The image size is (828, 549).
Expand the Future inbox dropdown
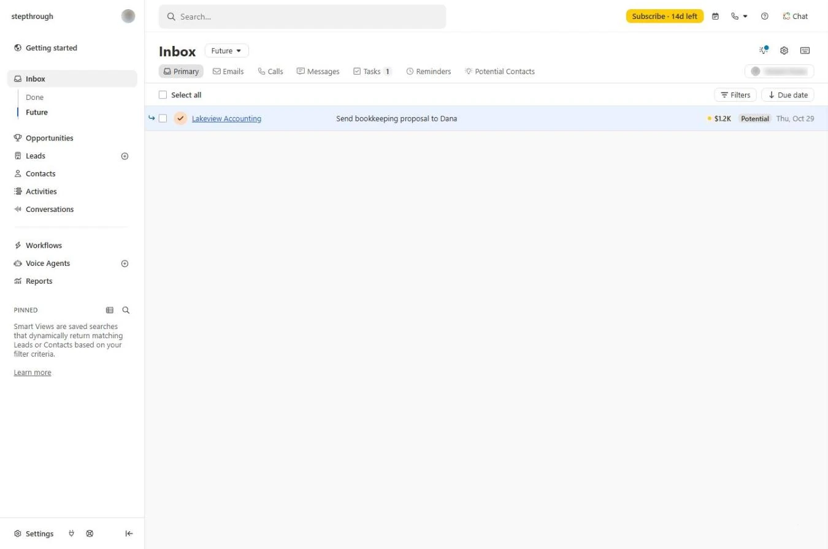pos(227,51)
